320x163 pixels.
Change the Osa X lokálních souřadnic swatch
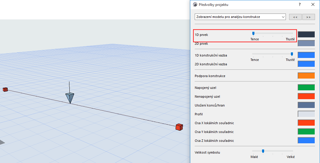(x=306, y=123)
